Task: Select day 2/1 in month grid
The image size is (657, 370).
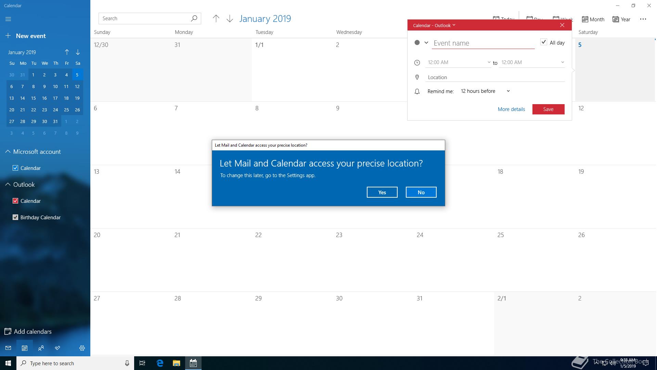Action: 534,323
